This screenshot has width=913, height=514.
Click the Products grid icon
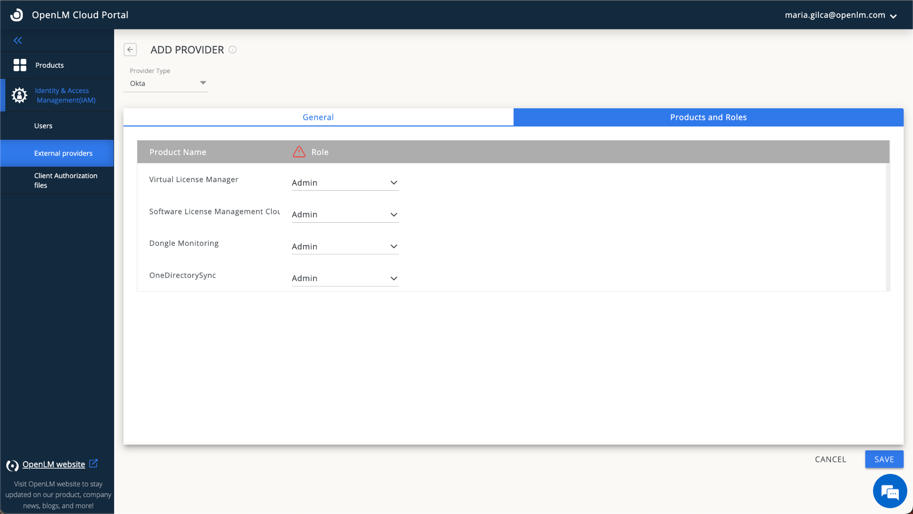click(x=20, y=65)
